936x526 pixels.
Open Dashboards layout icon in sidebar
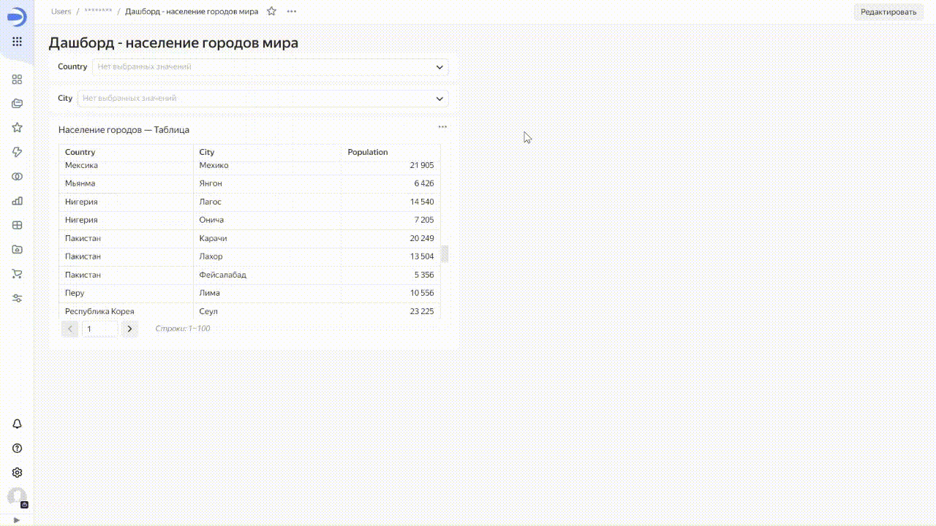coord(17,225)
